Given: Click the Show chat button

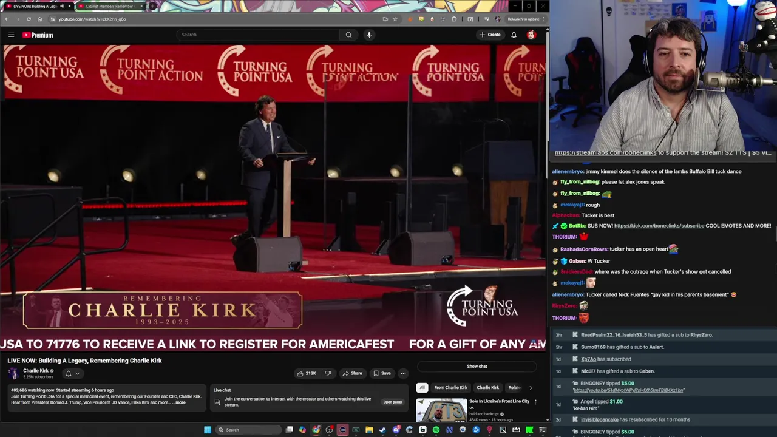Looking at the screenshot, I should point(477,366).
